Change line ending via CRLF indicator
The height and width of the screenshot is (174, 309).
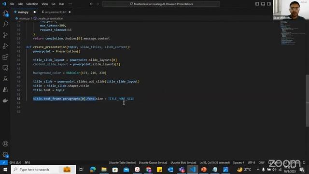click(262, 162)
